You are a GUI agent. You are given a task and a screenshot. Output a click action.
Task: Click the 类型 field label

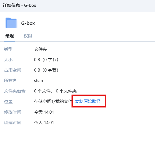coord(8,49)
